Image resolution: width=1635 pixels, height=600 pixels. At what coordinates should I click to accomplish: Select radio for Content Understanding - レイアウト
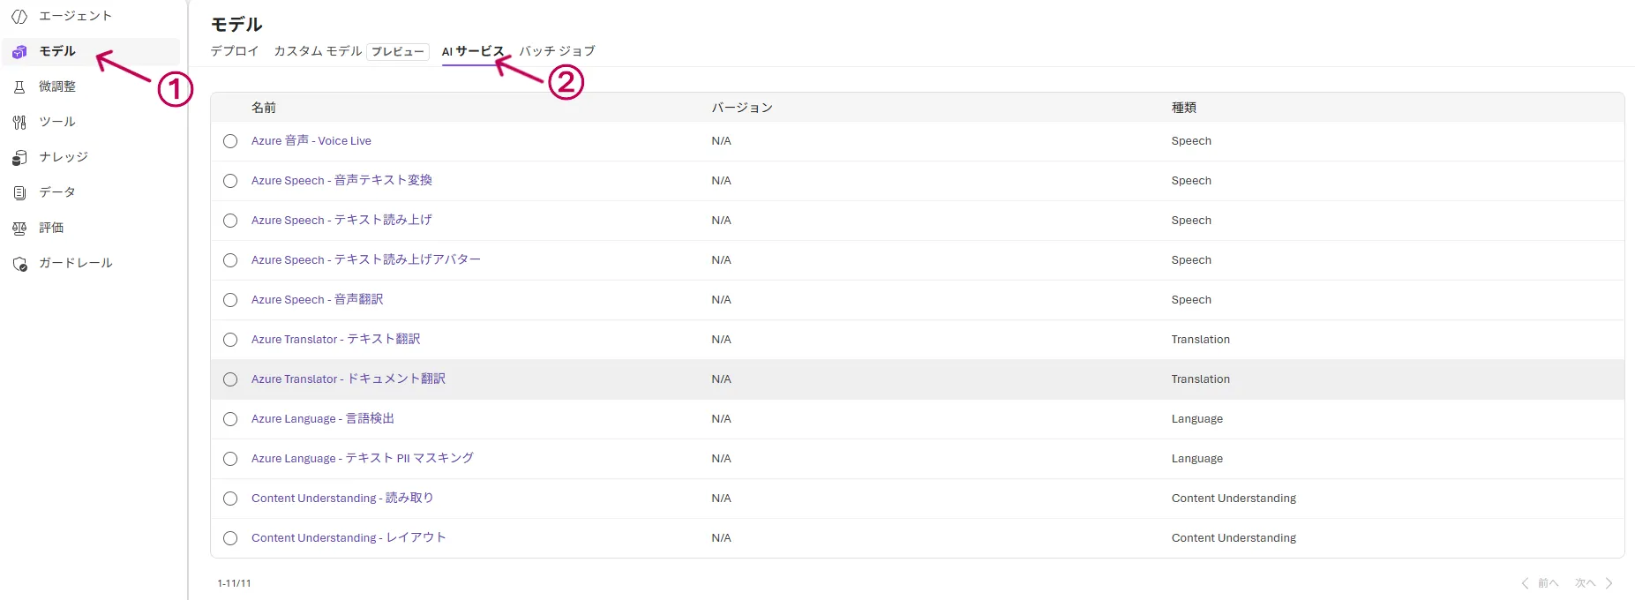[x=230, y=538]
